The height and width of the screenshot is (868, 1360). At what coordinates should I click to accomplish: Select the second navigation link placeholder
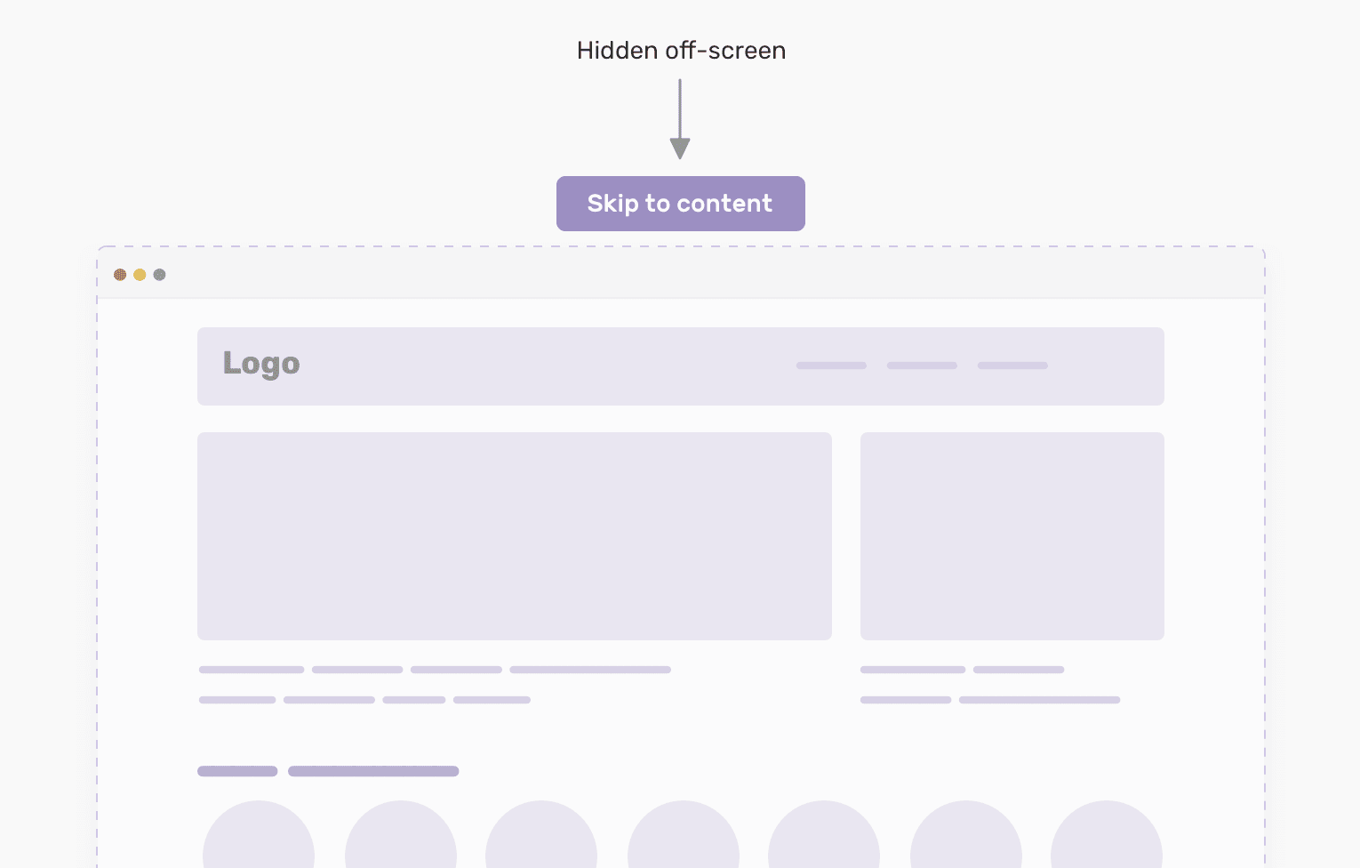(922, 366)
